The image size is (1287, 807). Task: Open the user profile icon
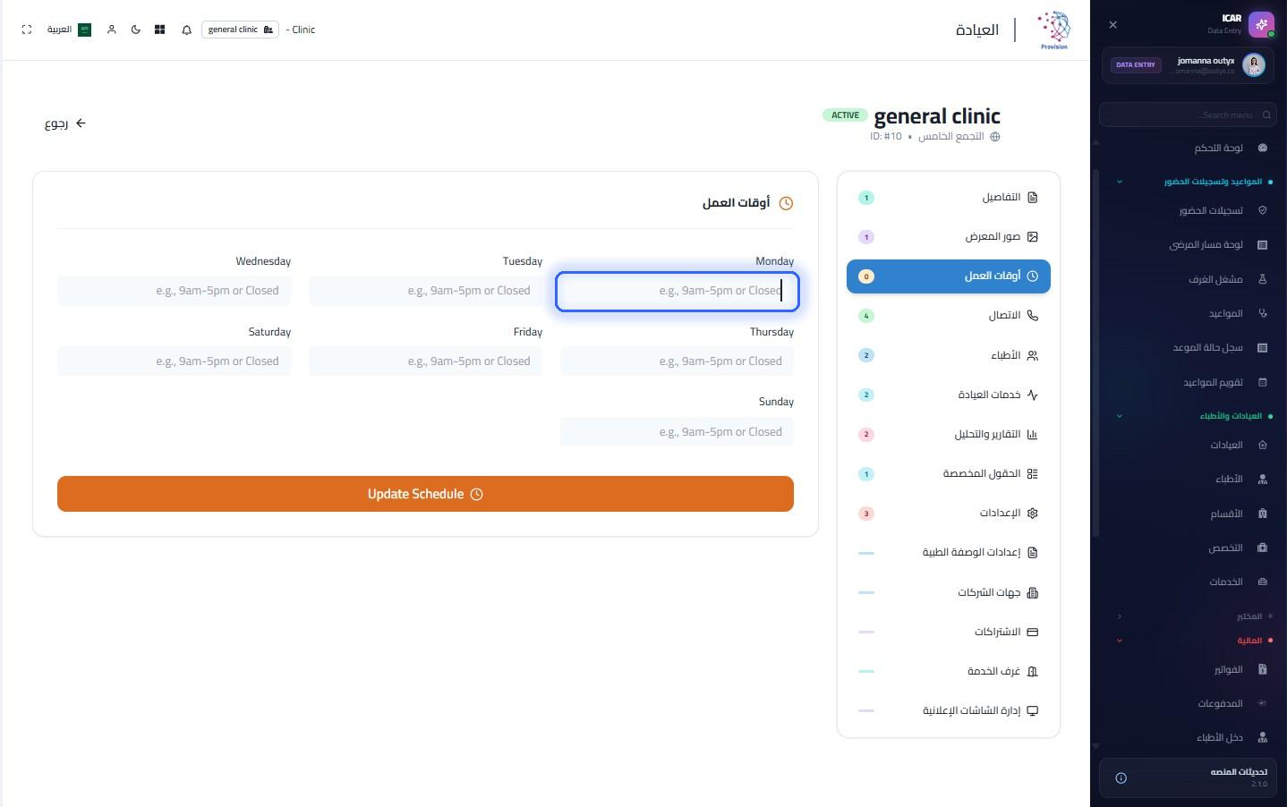(112, 30)
